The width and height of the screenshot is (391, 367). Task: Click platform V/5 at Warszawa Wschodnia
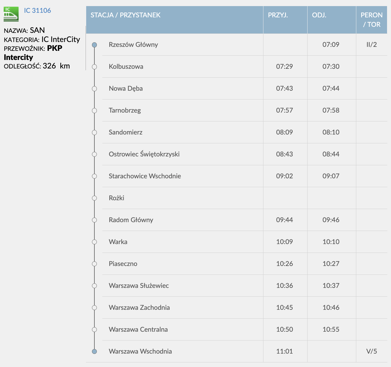click(x=372, y=351)
